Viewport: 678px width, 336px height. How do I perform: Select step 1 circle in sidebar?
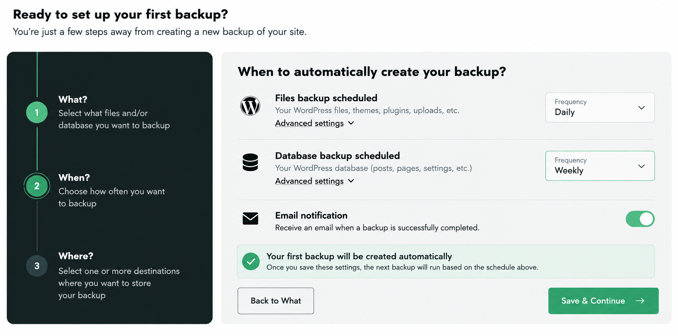(37, 112)
